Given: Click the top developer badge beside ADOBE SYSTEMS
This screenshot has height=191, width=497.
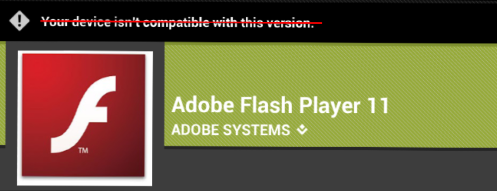Looking at the screenshot, I should (x=302, y=131).
